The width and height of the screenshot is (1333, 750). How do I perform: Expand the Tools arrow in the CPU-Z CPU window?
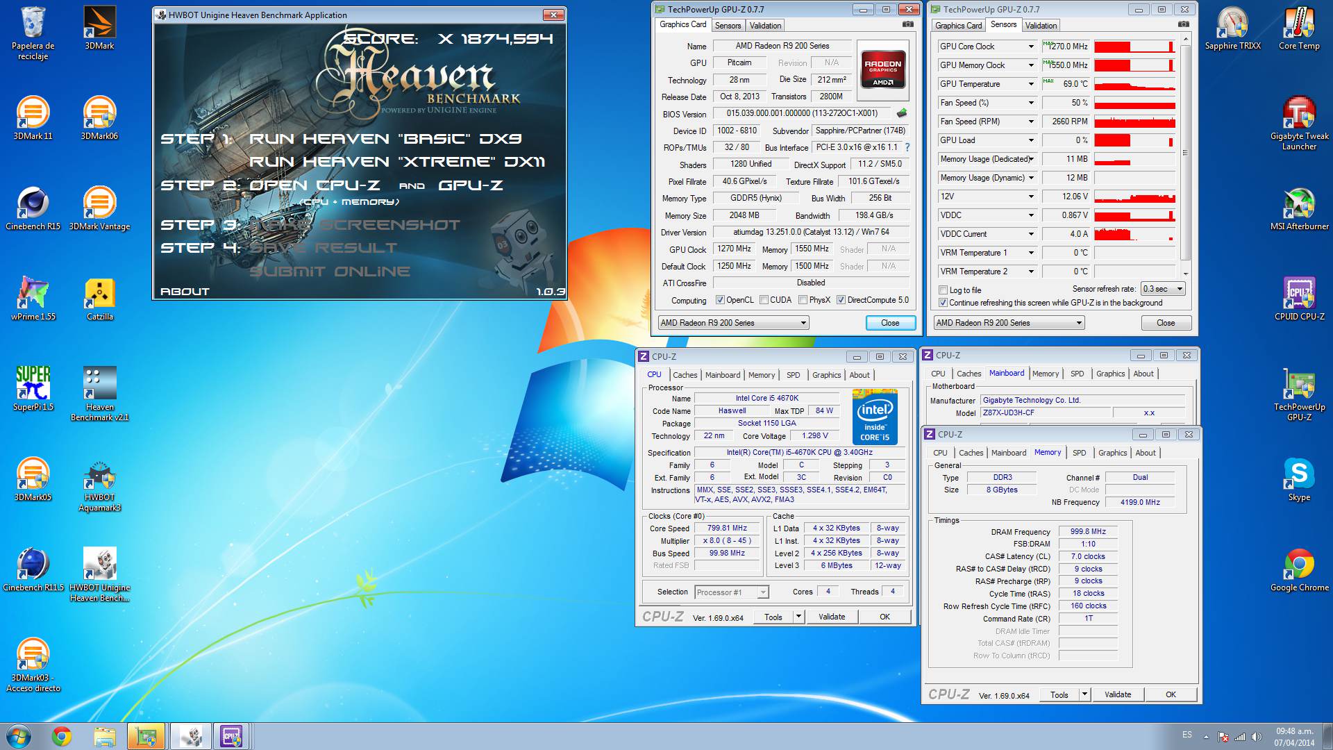pos(798,617)
